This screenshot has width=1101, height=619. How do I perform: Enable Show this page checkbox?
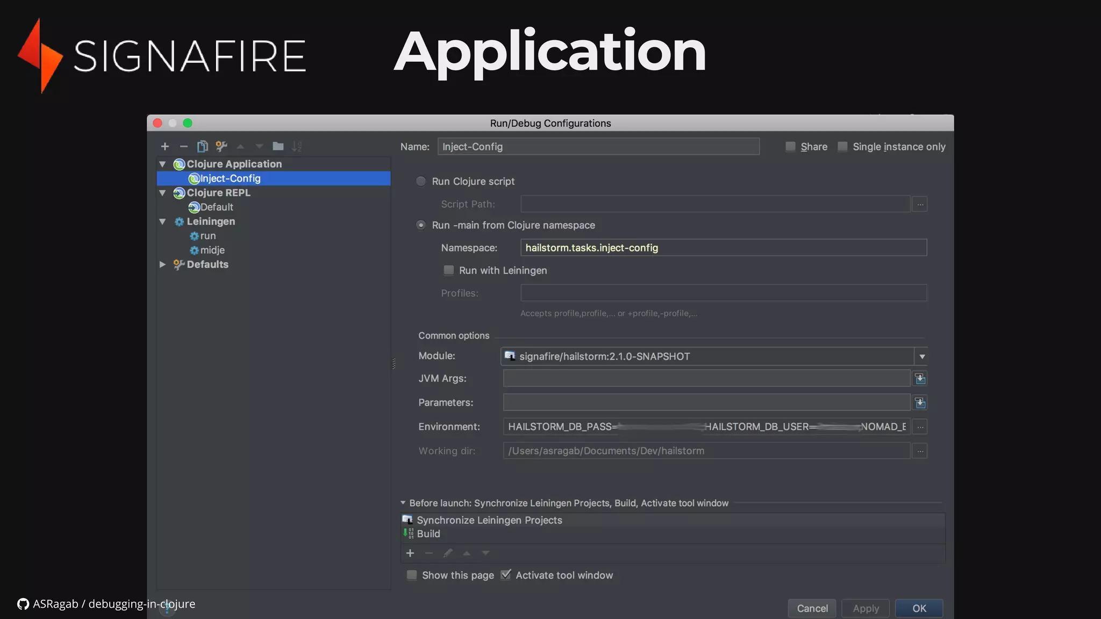[412, 575]
